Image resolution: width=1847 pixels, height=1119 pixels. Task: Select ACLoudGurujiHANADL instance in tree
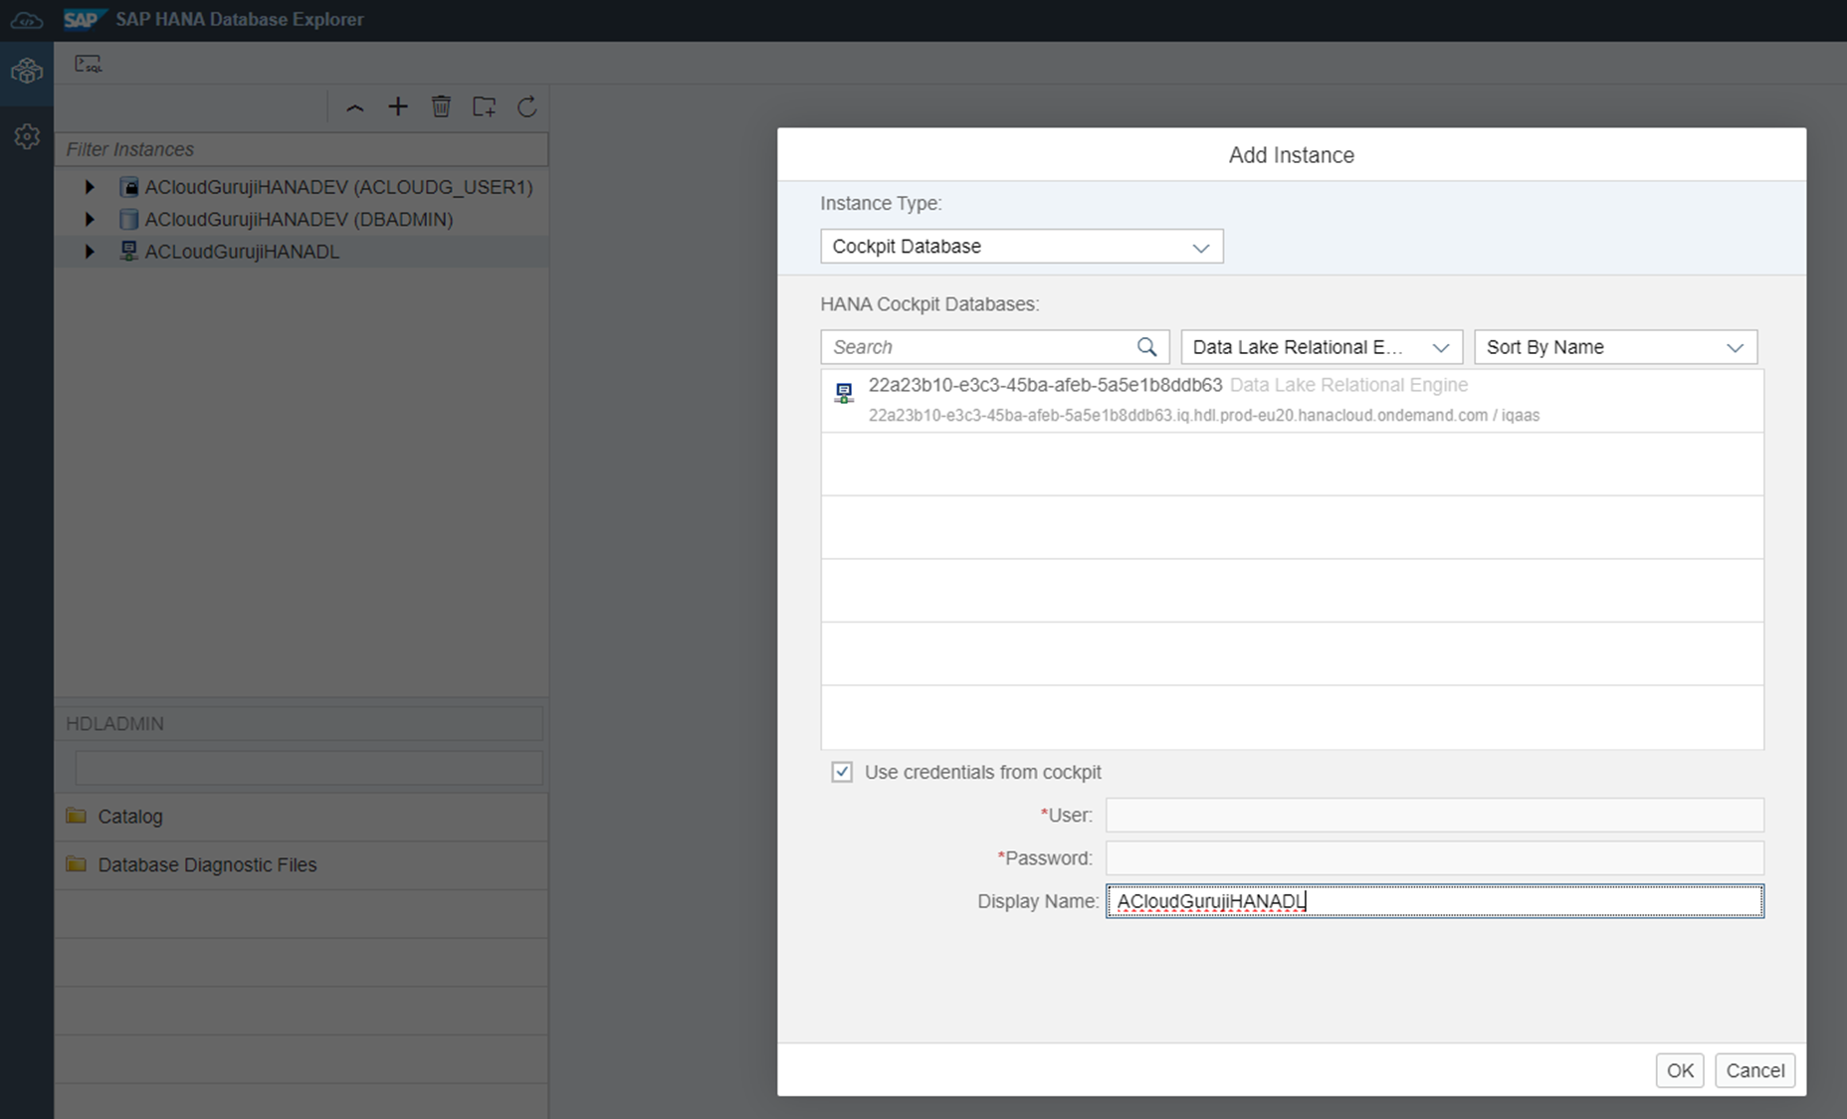pos(242,252)
